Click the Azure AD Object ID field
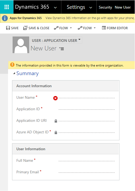Viewport: 135px width, 191px height. [x=87, y=133]
